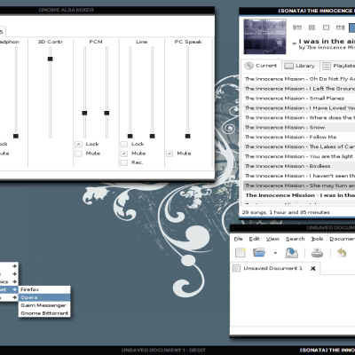Viewport: 355px width, 355px height.
Task: Undo the last action in gedit
Action: 342,253
